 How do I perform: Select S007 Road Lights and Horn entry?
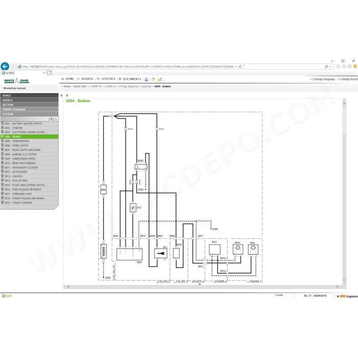pos(29,150)
